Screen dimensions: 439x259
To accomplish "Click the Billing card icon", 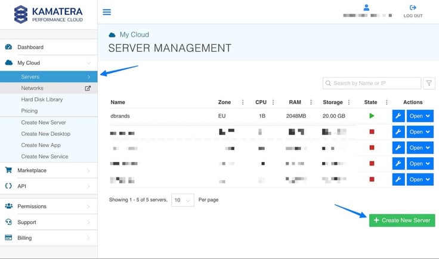I will coord(9,238).
